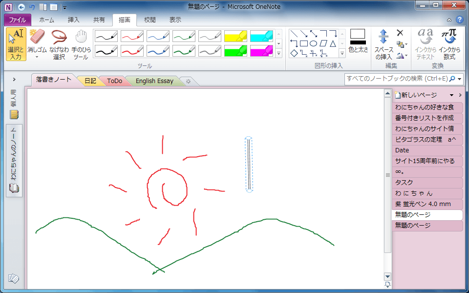
Task: Activate the 手のひらツール panning hand tool
Action: coord(81,44)
